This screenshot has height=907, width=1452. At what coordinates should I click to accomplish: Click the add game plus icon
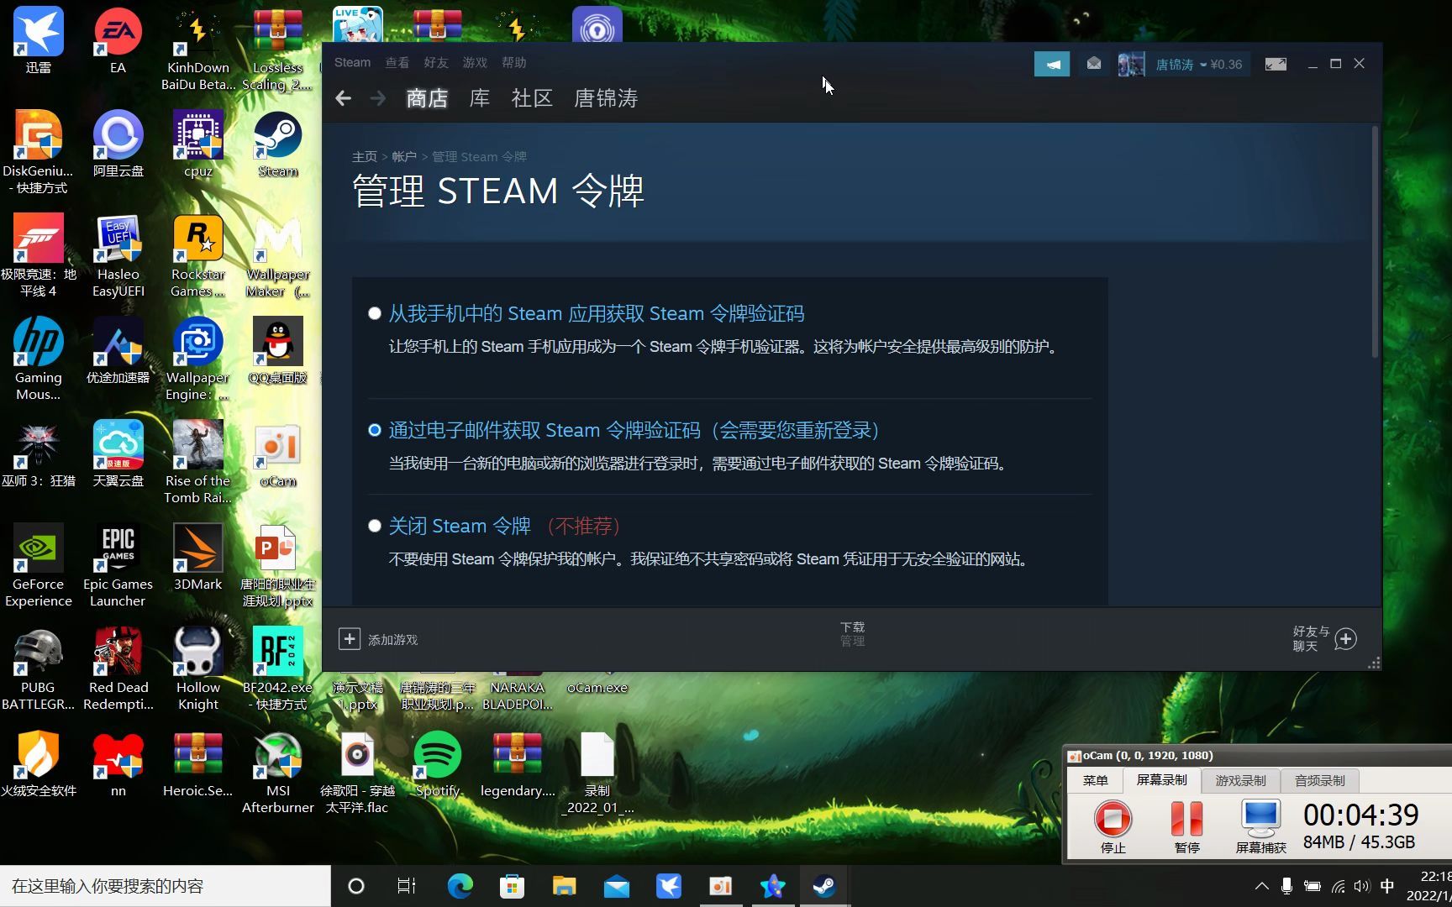pos(350,639)
